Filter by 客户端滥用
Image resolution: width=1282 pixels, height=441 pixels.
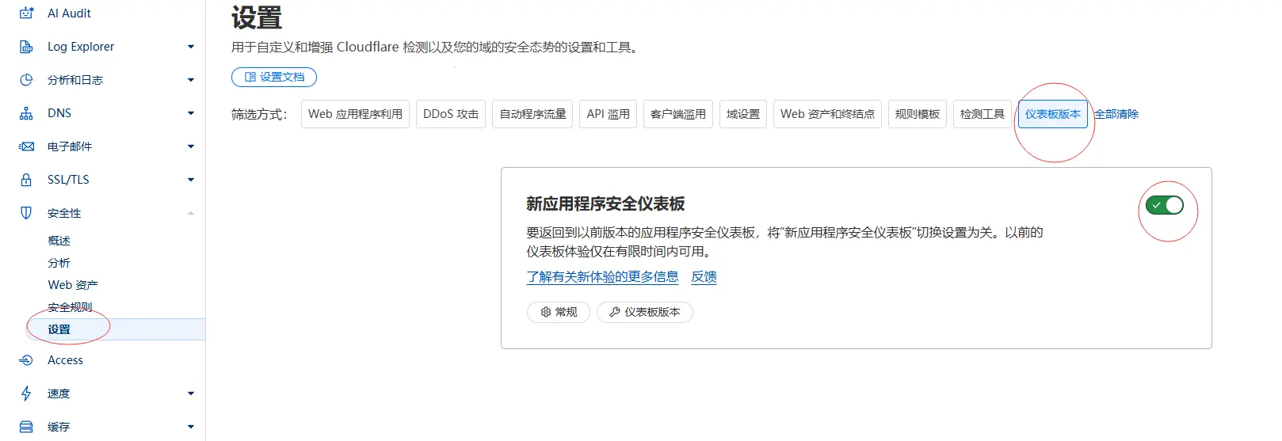[x=678, y=114]
